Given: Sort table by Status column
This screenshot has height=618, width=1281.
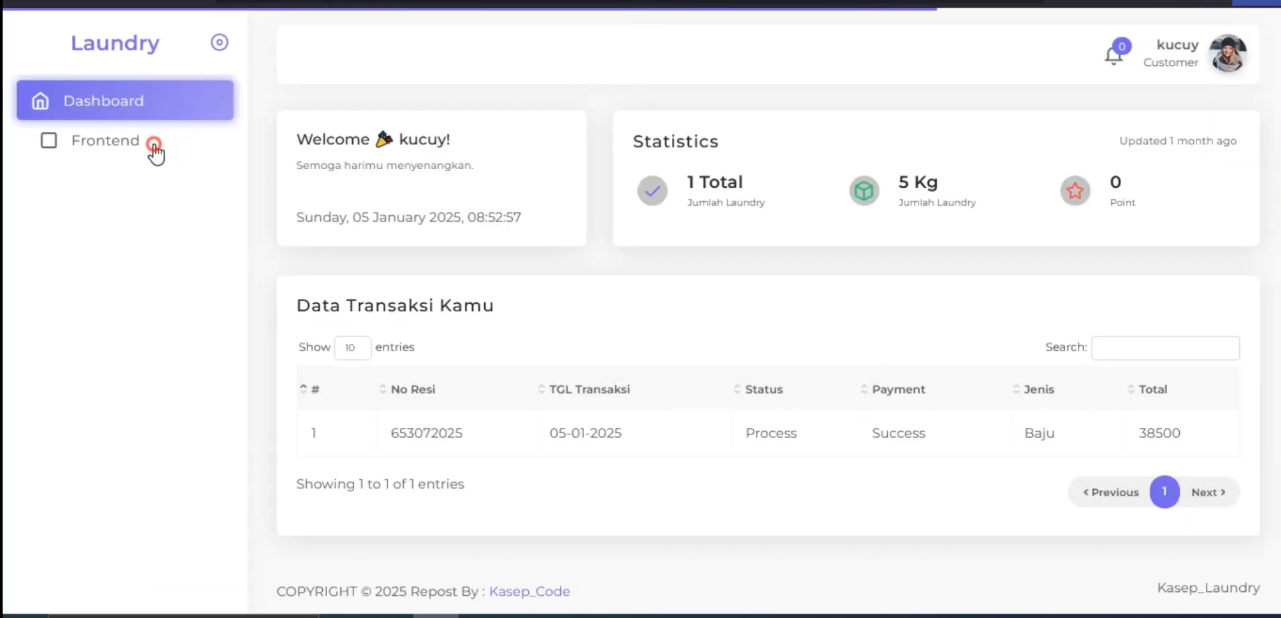Looking at the screenshot, I should [795, 389].
